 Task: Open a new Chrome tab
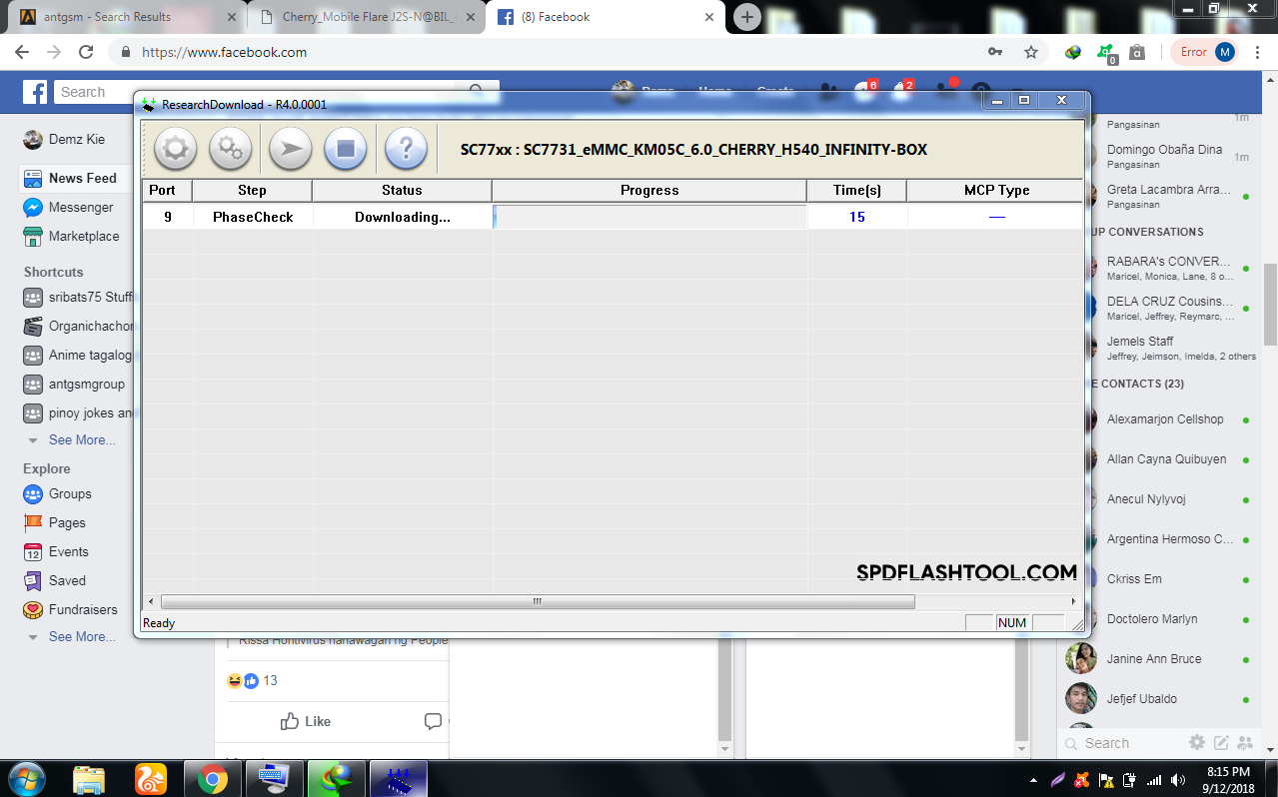[x=746, y=17]
